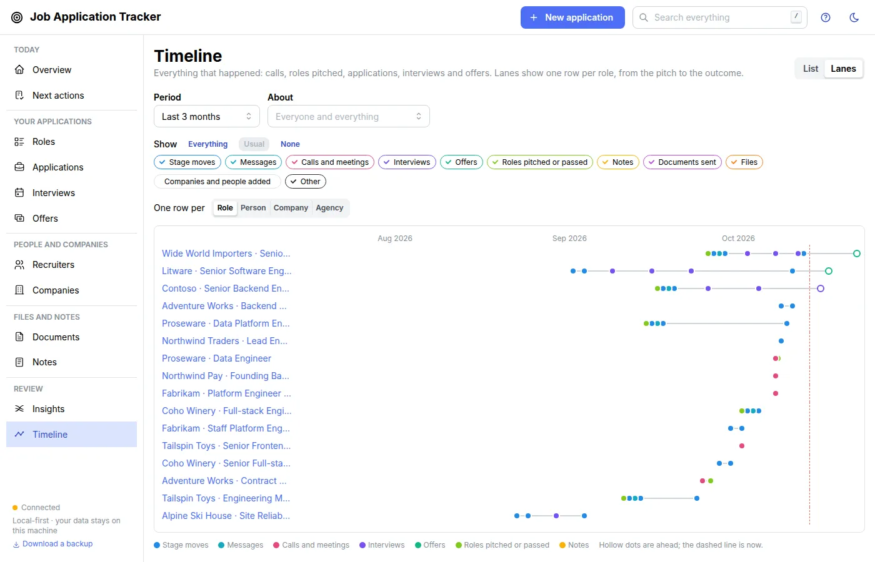Viewport: 875px width, 562px height.
Task: Toggle the Roles pitched or passed chip
Action: [x=540, y=162]
